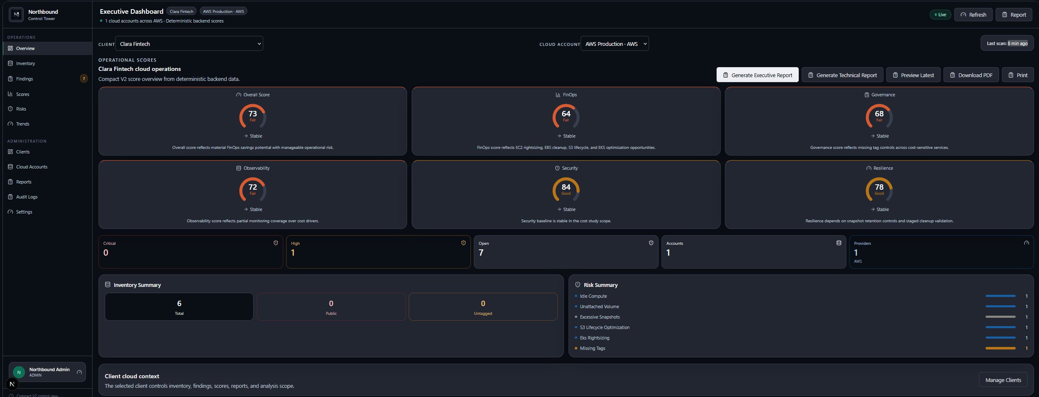Click the Inventory Summary database icon
This screenshot has height=397, width=1039.
108,284
